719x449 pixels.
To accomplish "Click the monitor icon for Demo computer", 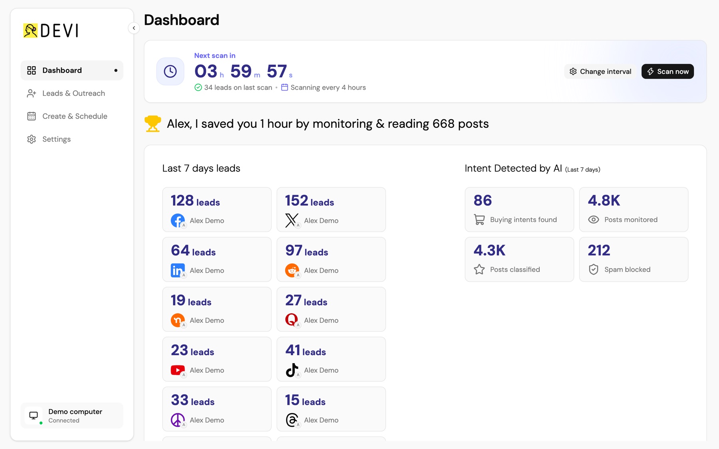I will (34, 415).
